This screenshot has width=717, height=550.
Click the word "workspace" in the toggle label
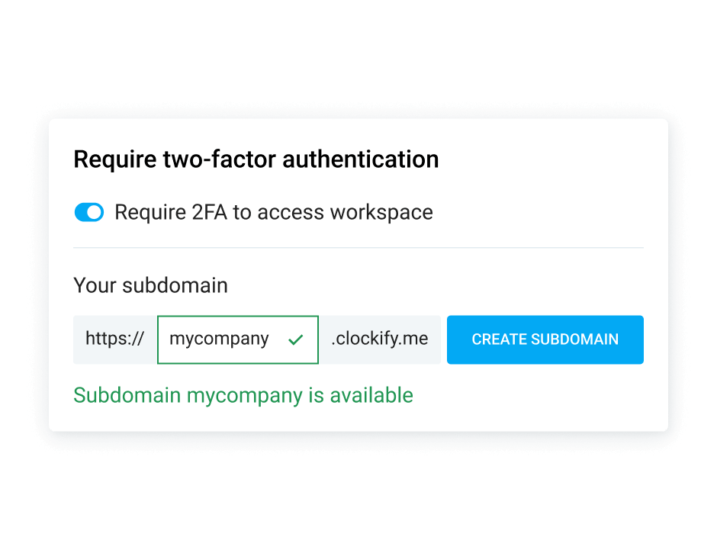pos(381,212)
